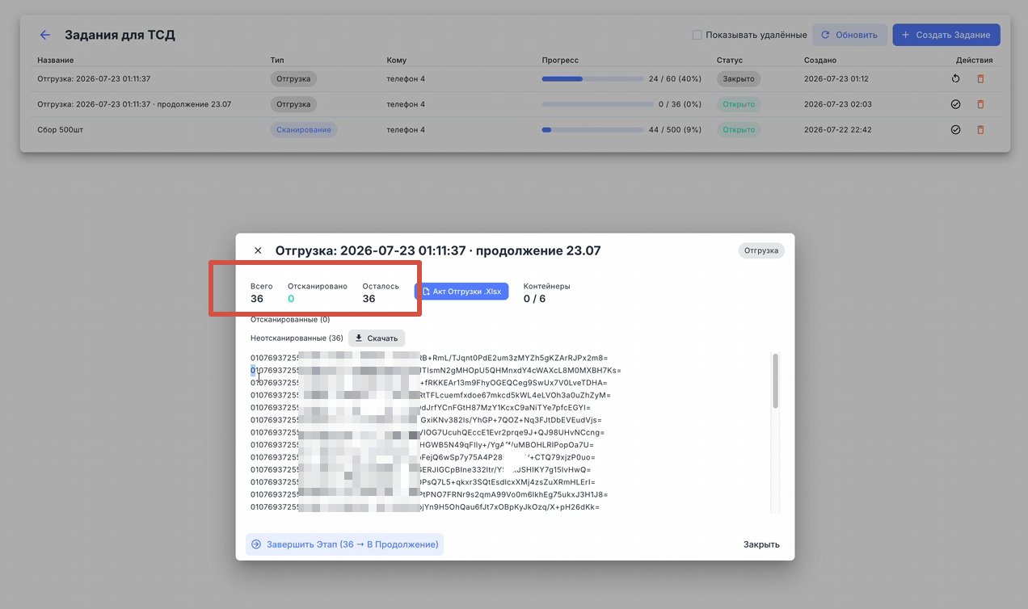The width and height of the screenshot is (1028, 609).
Task: Click the restore icon for the closed Отгрузка task
Action: click(x=955, y=79)
